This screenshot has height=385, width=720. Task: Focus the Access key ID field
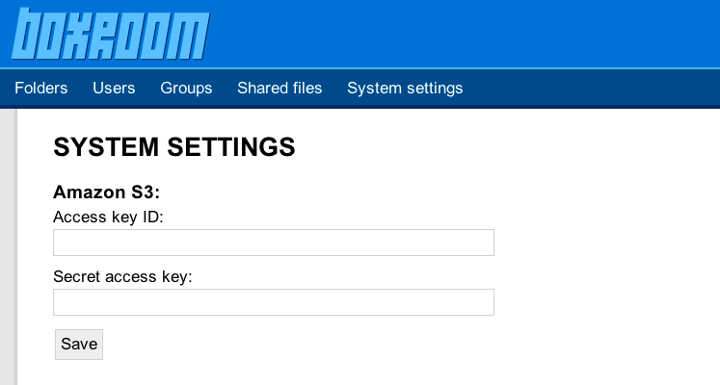pos(274,243)
